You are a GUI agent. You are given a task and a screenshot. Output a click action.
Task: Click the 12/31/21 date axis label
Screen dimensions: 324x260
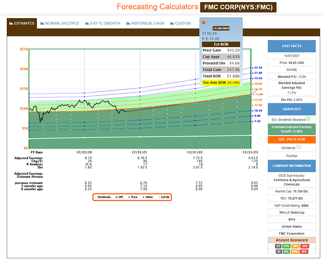tap(139, 152)
